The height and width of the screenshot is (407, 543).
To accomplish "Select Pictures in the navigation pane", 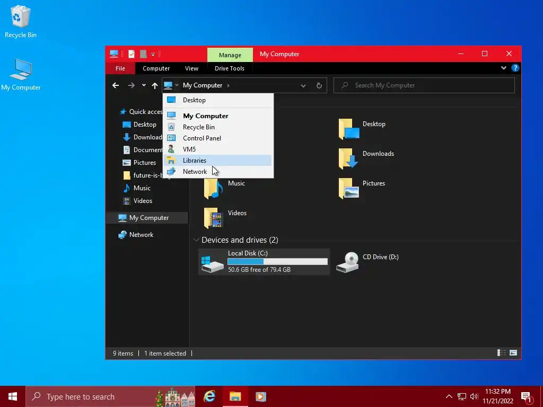I will click(x=140, y=162).
